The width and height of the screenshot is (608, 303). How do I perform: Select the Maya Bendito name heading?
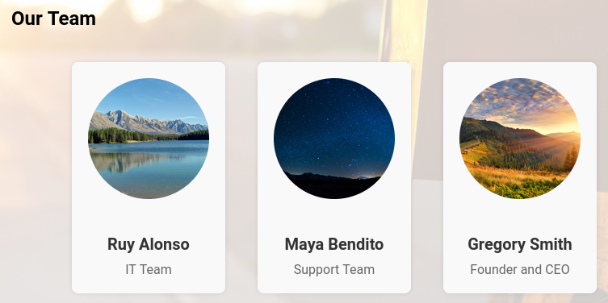pos(334,244)
